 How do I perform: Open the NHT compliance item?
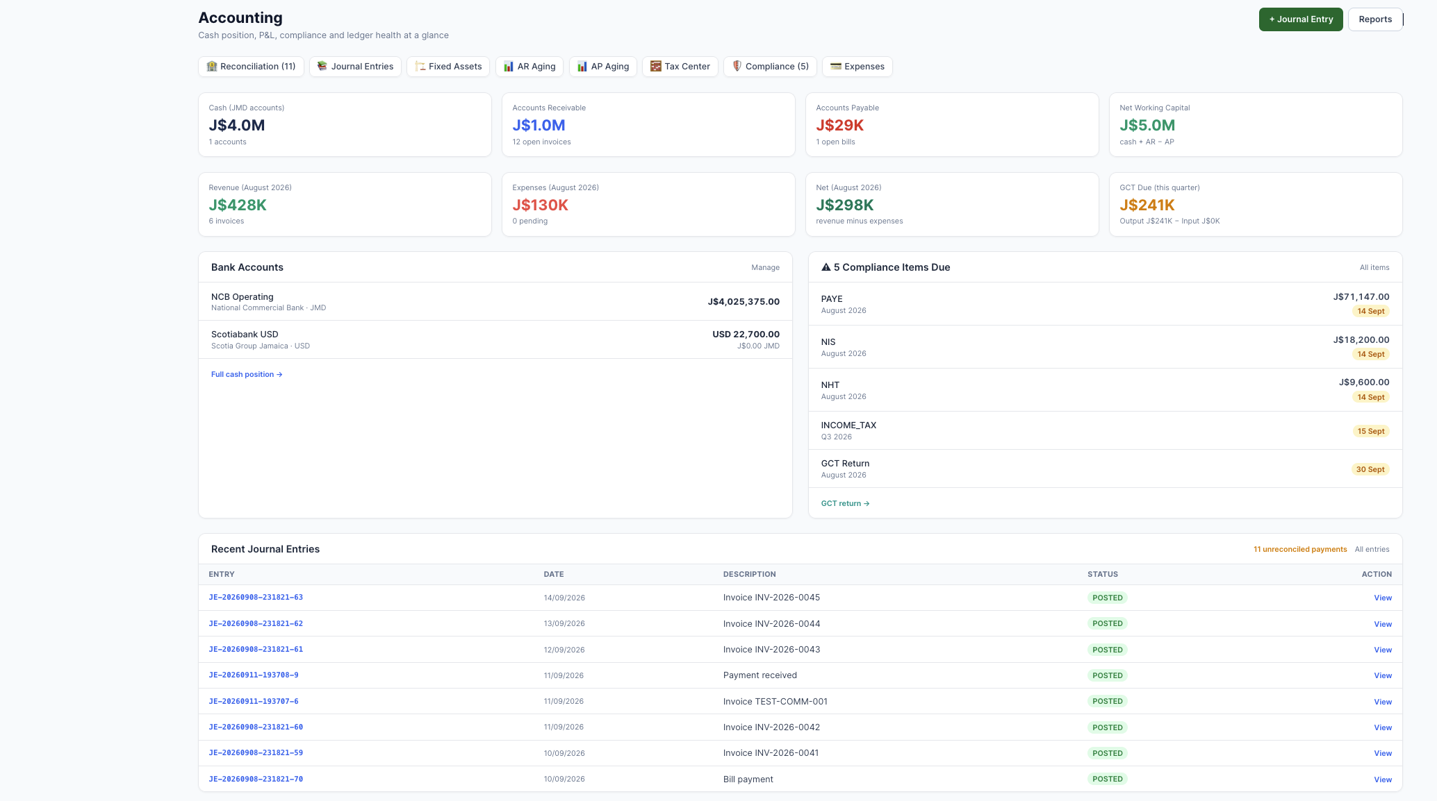1105,390
